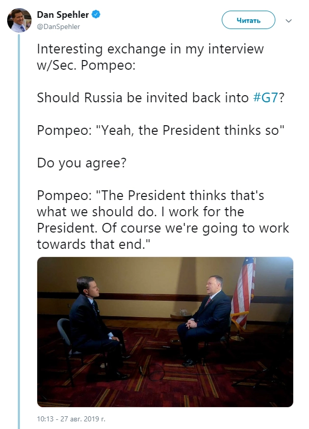
Task: Open Dan Spehler's profile avatar
Action: (x=19, y=20)
